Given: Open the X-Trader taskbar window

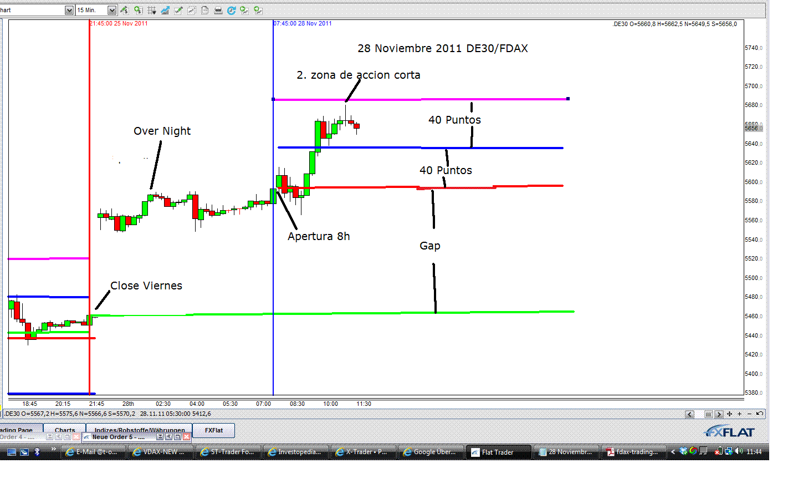Looking at the screenshot, I should click(x=363, y=452).
